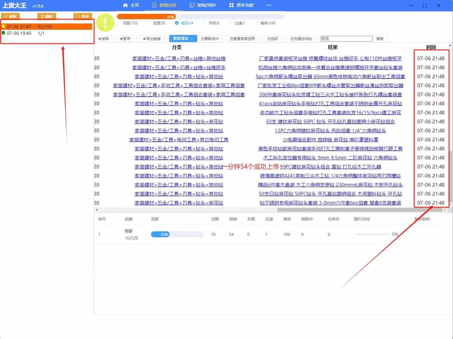The image size is (453, 339).
Task: Open result link 钻不锈钢专用麻花钻头套装
Action: tap(330, 203)
